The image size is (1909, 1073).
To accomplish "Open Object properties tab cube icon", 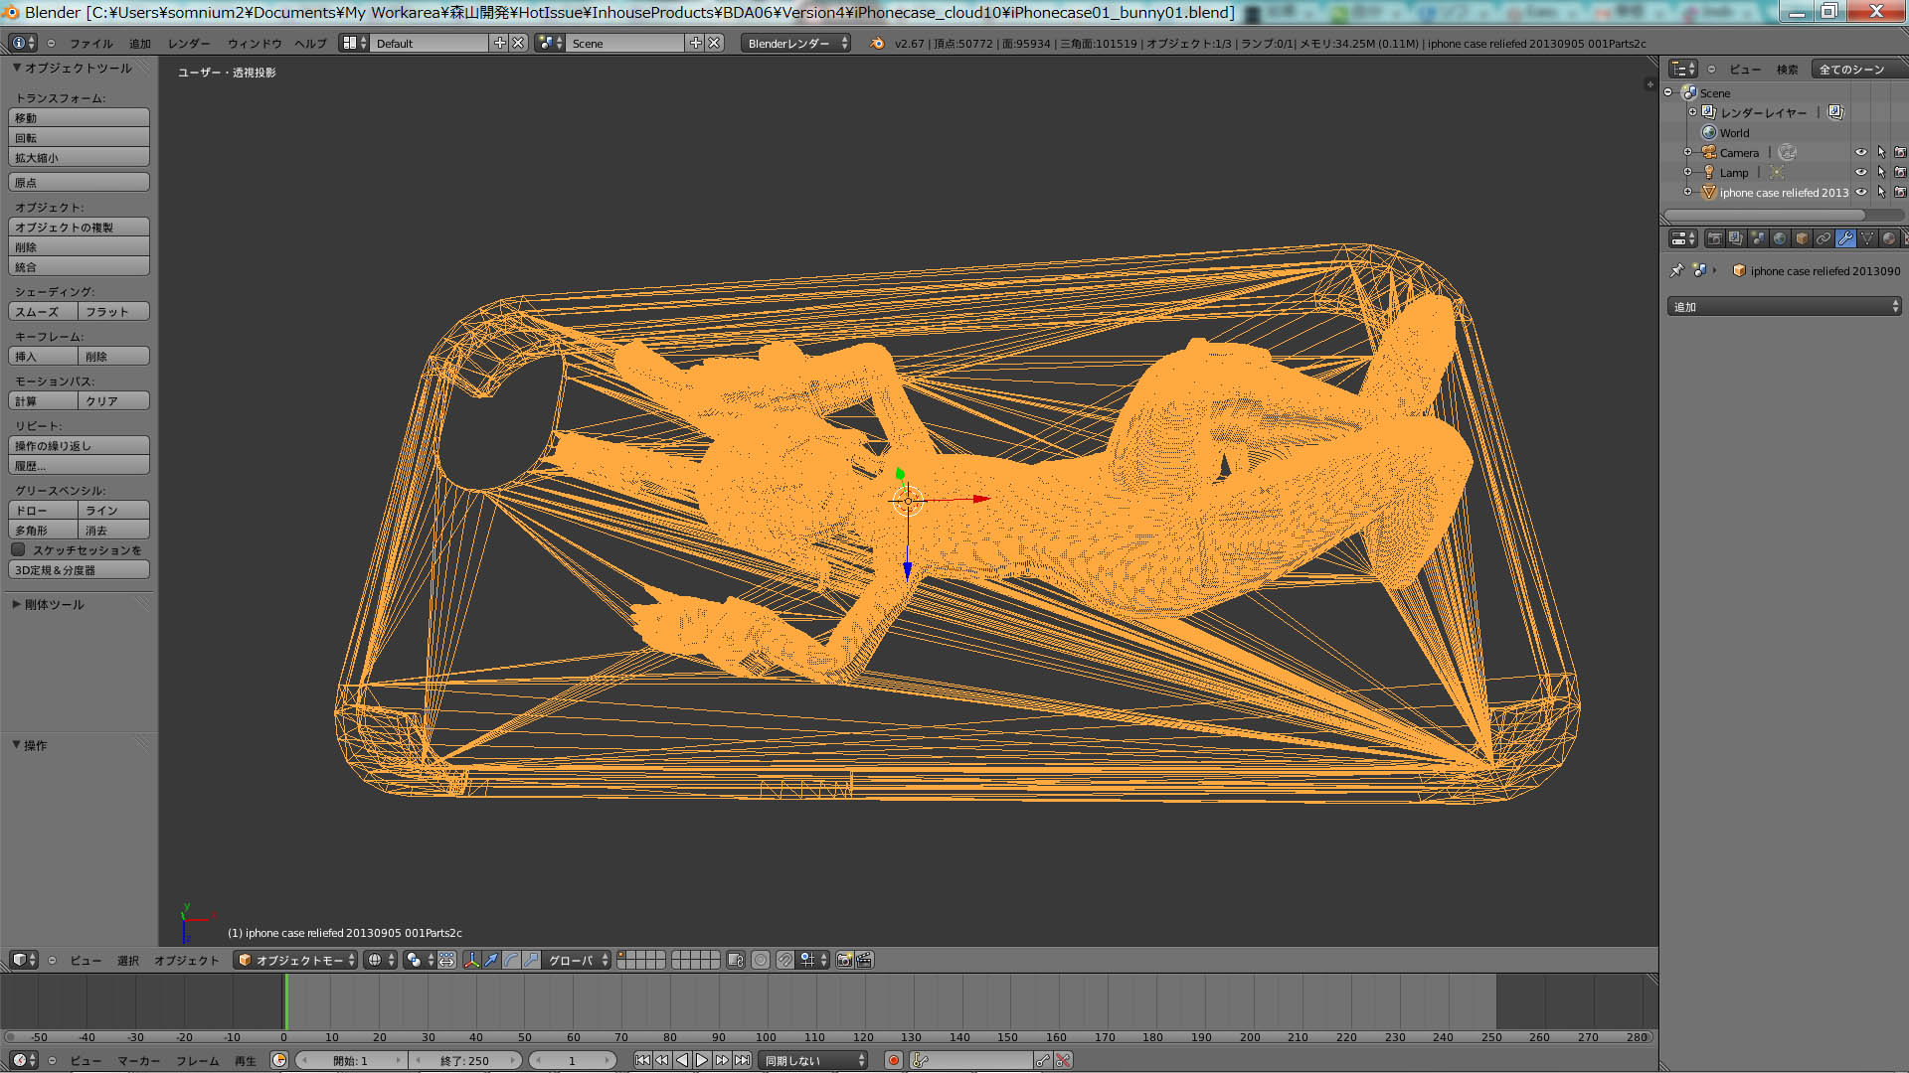I will tap(1802, 238).
